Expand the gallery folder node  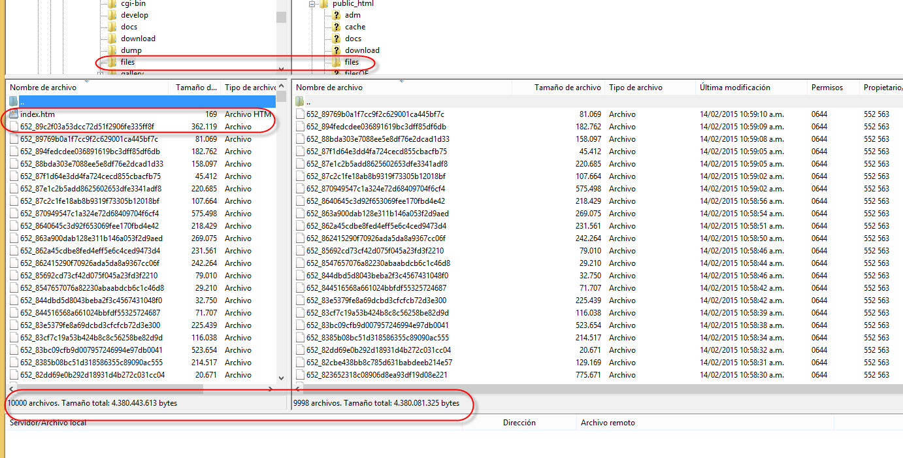tap(101, 74)
